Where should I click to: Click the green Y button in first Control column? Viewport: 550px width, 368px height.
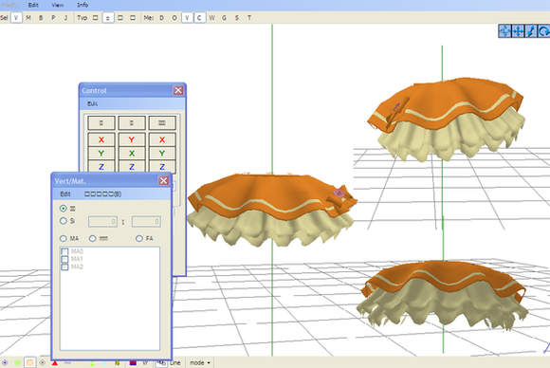click(101, 153)
